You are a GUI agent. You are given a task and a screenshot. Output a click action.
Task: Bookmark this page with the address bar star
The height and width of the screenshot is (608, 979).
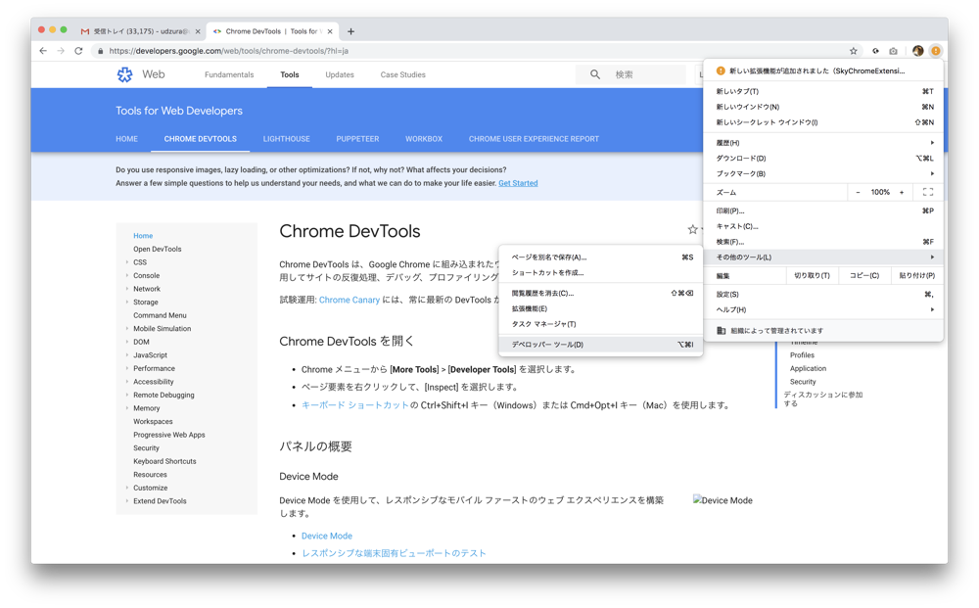tap(853, 51)
